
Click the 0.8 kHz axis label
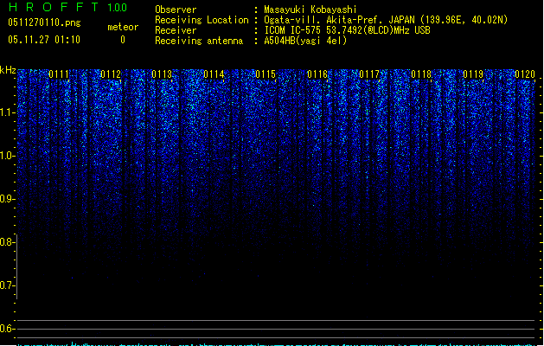coord(7,242)
